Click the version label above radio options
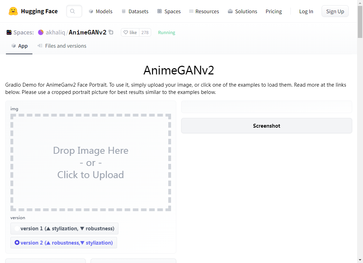363x263 pixels. pos(18,218)
